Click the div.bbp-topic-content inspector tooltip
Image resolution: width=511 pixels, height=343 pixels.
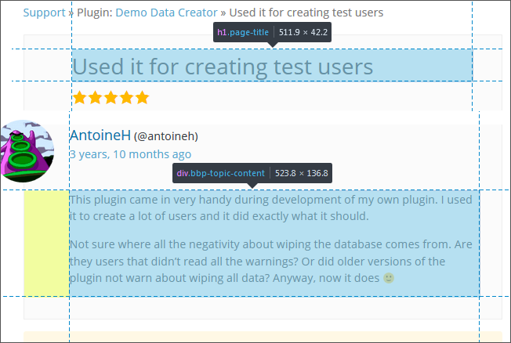tap(252, 173)
